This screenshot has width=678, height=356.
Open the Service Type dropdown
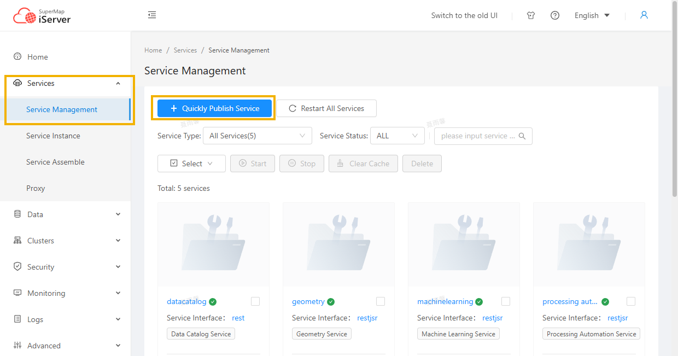tap(257, 136)
